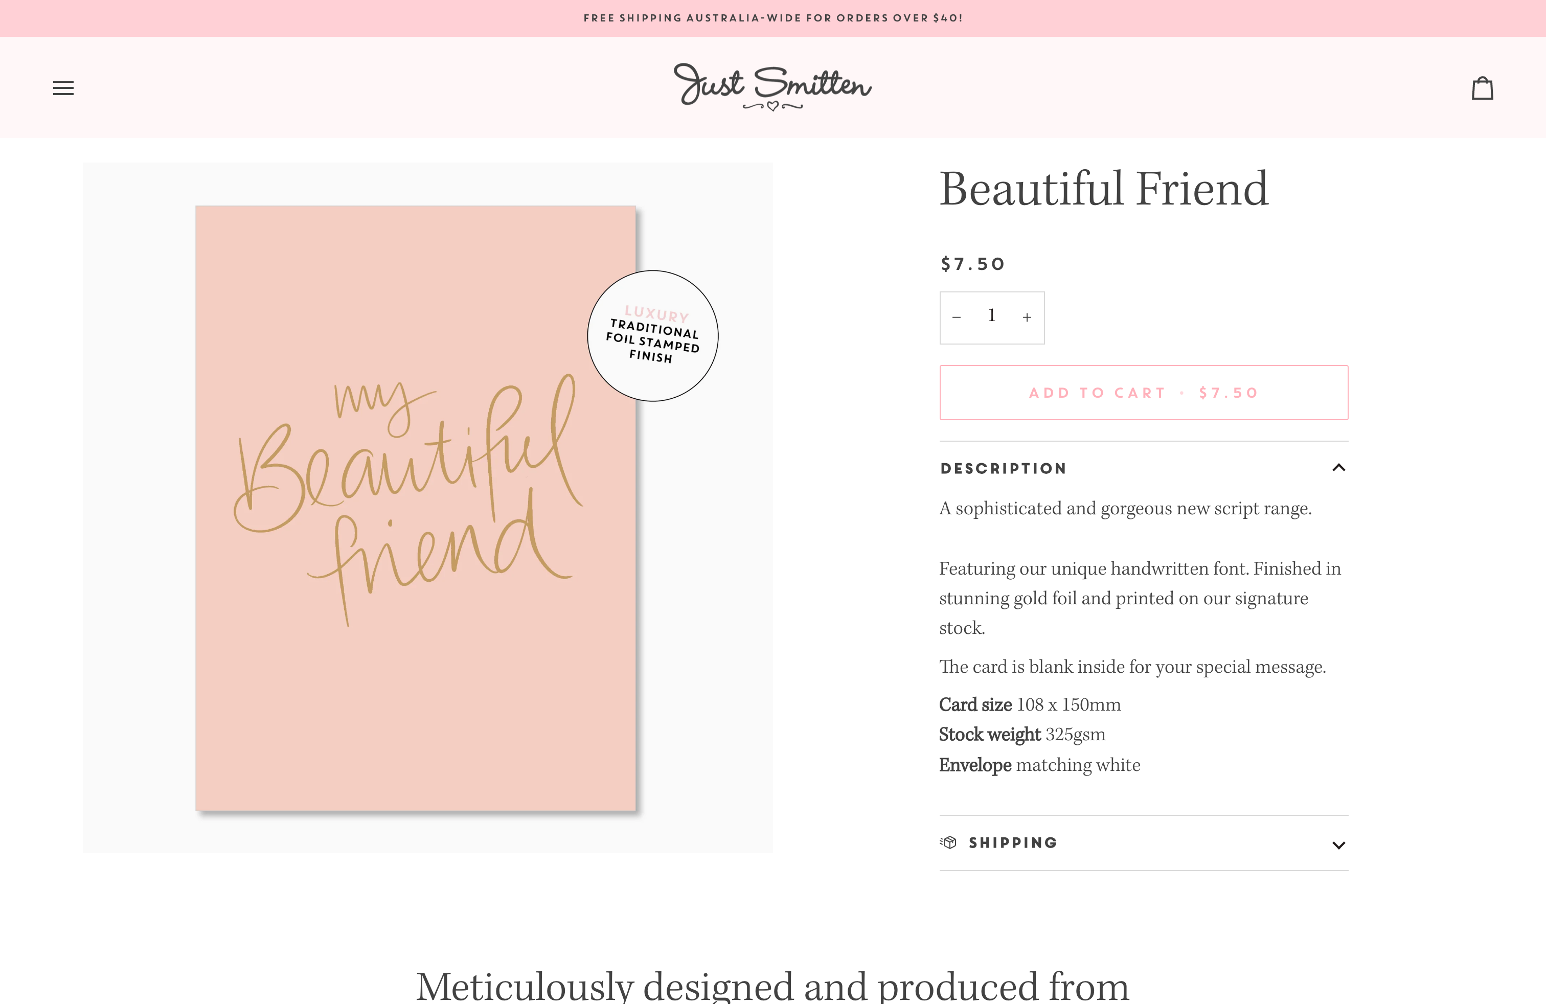1546x1004 pixels.
Task: Open the shopping cart bag icon
Action: click(1483, 88)
